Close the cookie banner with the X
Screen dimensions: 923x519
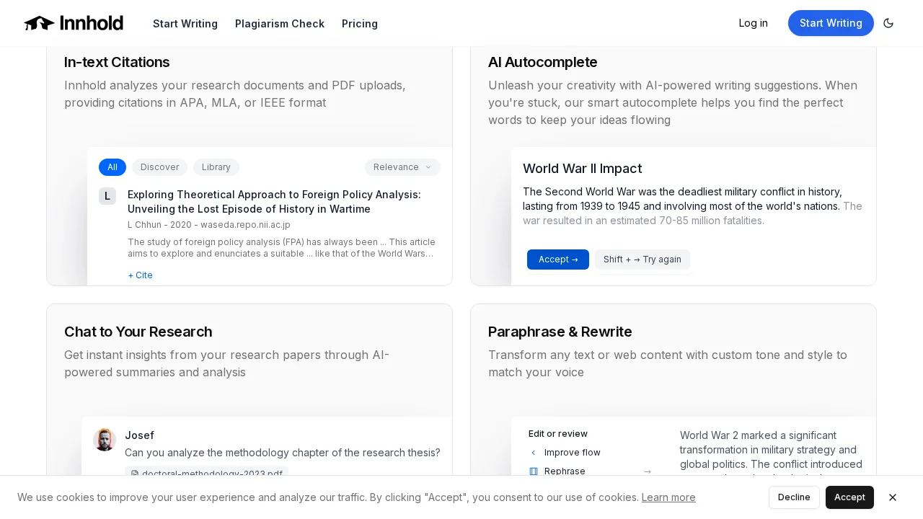pyautogui.click(x=893, y=497)
